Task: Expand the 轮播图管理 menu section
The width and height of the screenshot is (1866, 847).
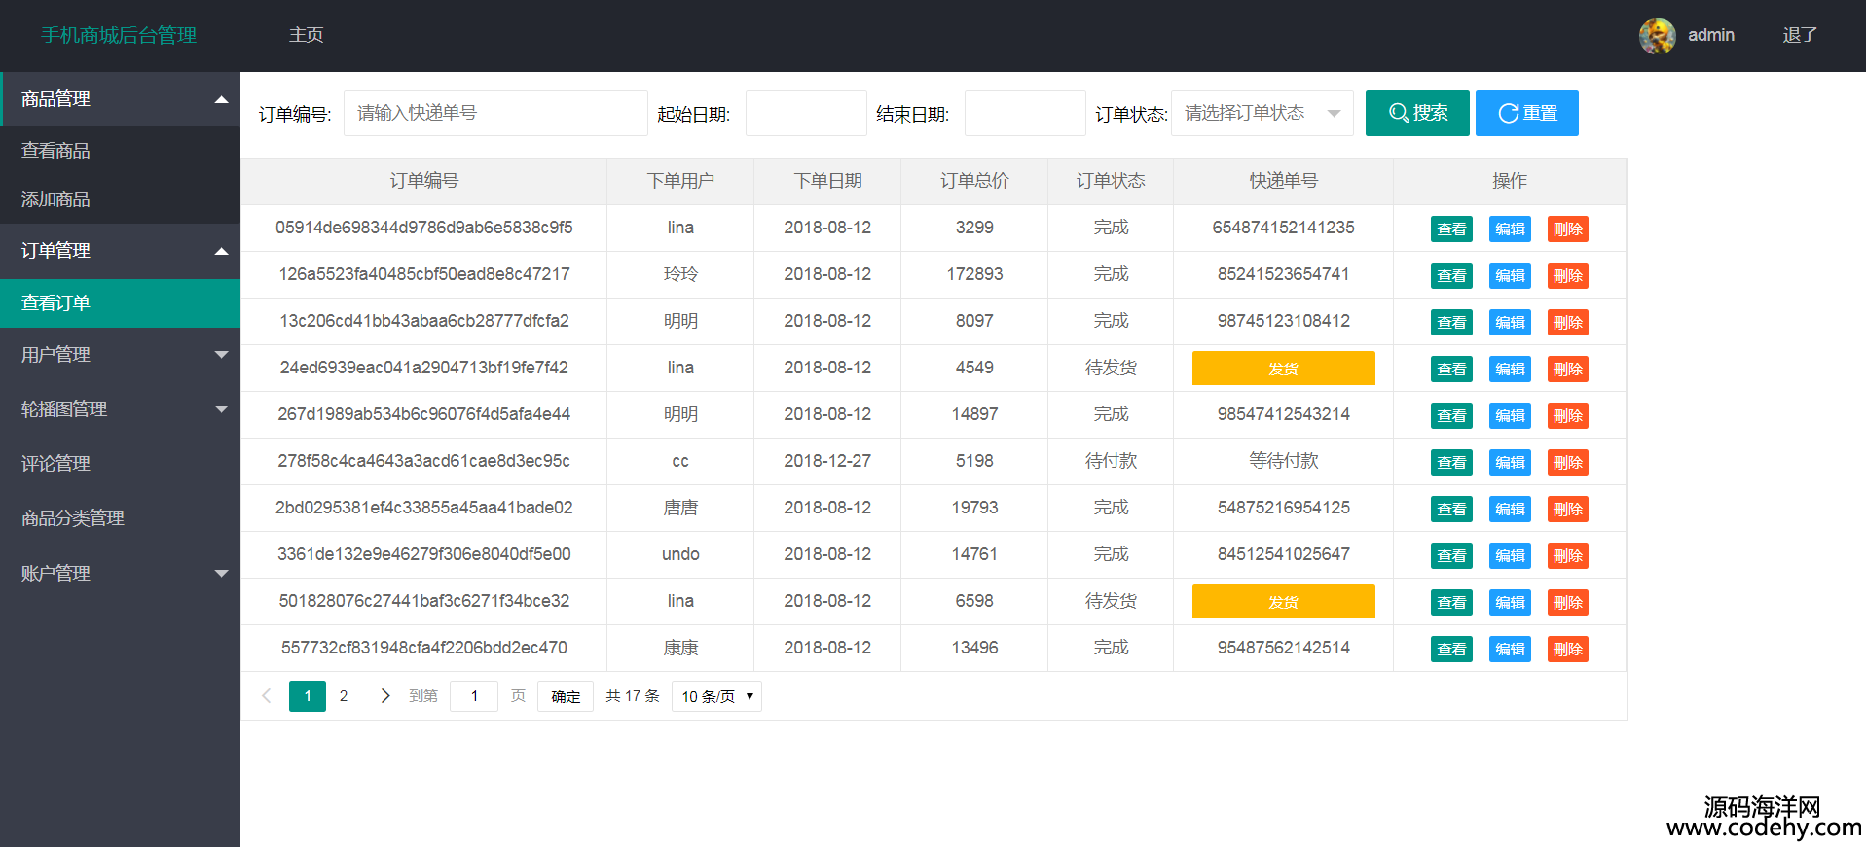Action: [x=120, y=409]
